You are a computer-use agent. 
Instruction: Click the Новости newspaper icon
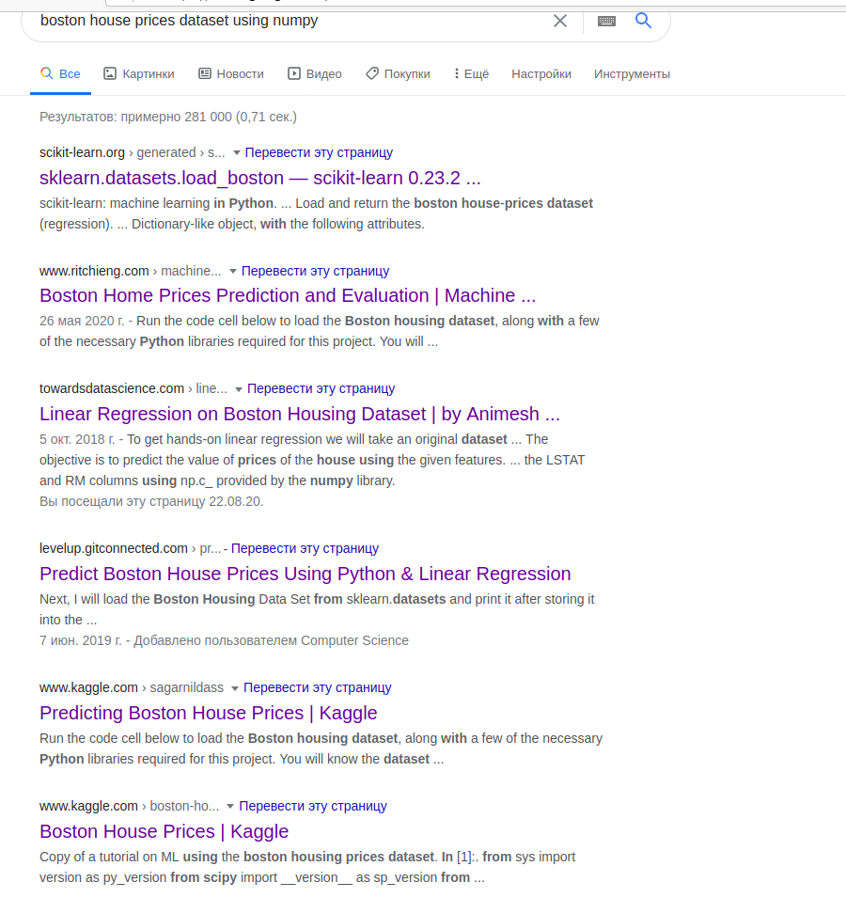point(204,73)
